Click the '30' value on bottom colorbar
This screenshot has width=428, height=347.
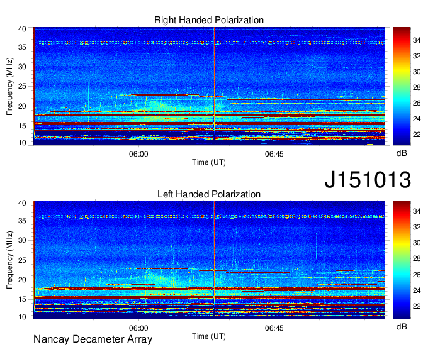(417, 243)
